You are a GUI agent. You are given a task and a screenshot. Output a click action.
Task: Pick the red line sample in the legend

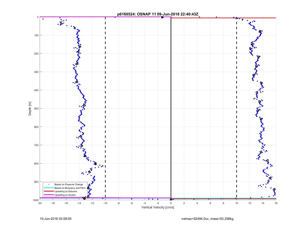pyautogui.click(x=49, y=191)
